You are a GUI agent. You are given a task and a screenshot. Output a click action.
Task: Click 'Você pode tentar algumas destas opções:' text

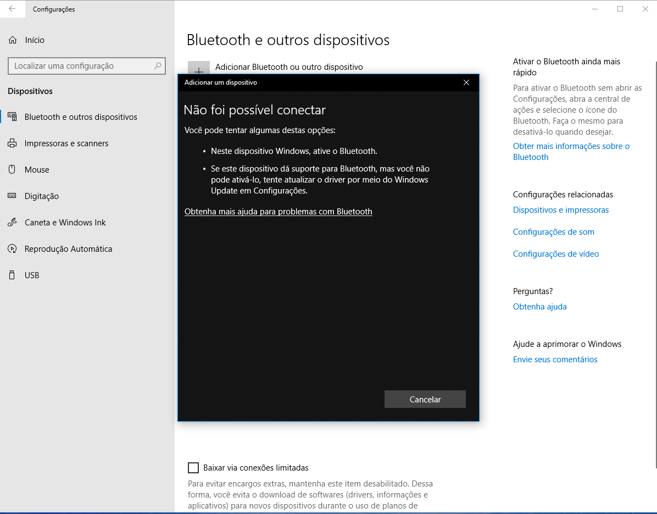click(x=260, y=130)
